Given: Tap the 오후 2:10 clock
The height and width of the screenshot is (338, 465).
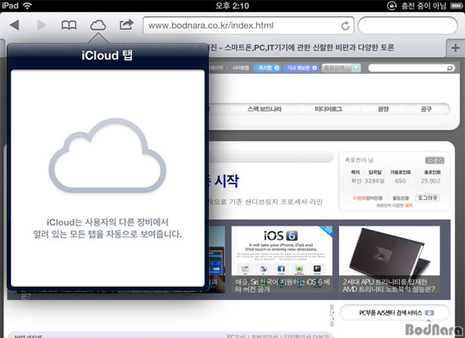Looking at the screenshot, I should tap(232, 6).
